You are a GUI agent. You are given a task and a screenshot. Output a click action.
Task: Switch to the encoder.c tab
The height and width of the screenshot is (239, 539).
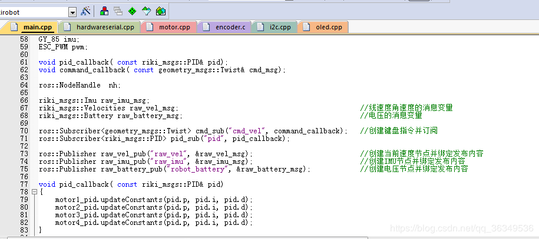pyautogui.click(x=230, y=27)
